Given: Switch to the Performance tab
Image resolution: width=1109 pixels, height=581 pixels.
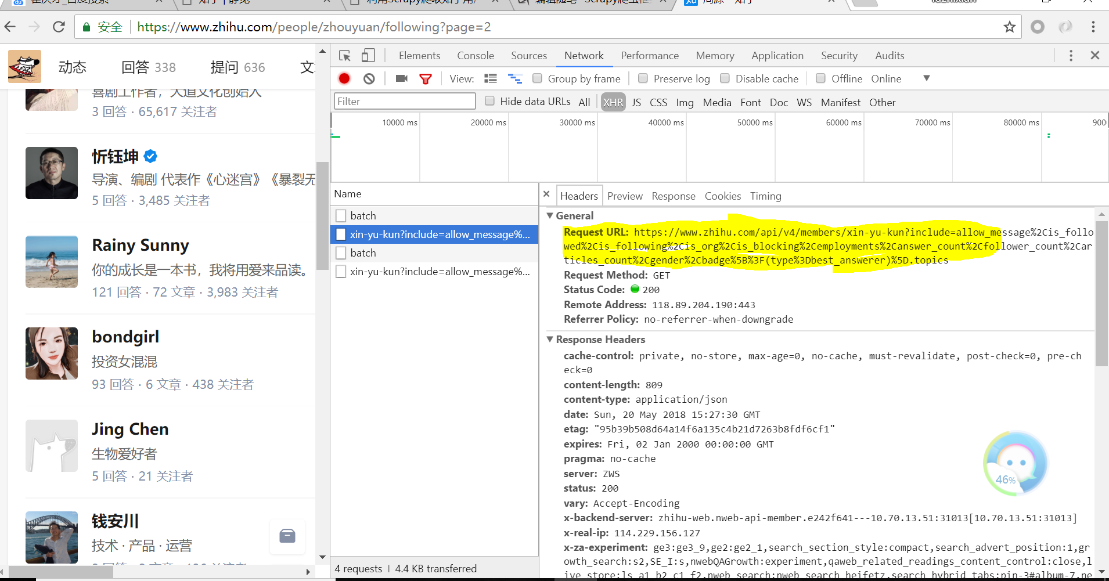Looking at the screenshot, I should point(650,56).
